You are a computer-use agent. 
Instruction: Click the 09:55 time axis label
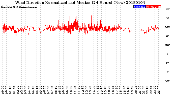[x=67, y=90]
